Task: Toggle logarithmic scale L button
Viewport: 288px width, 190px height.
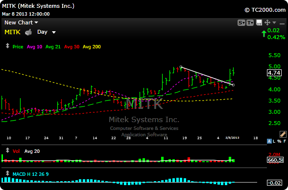Action: click(274, 141)
